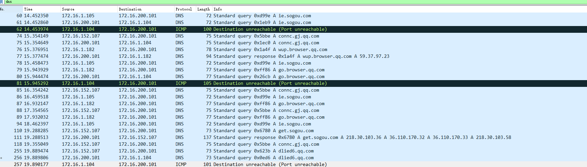Viewport: 587px width, 167px height.
Task: Sort by the Length column header
Action: (204, 9)
